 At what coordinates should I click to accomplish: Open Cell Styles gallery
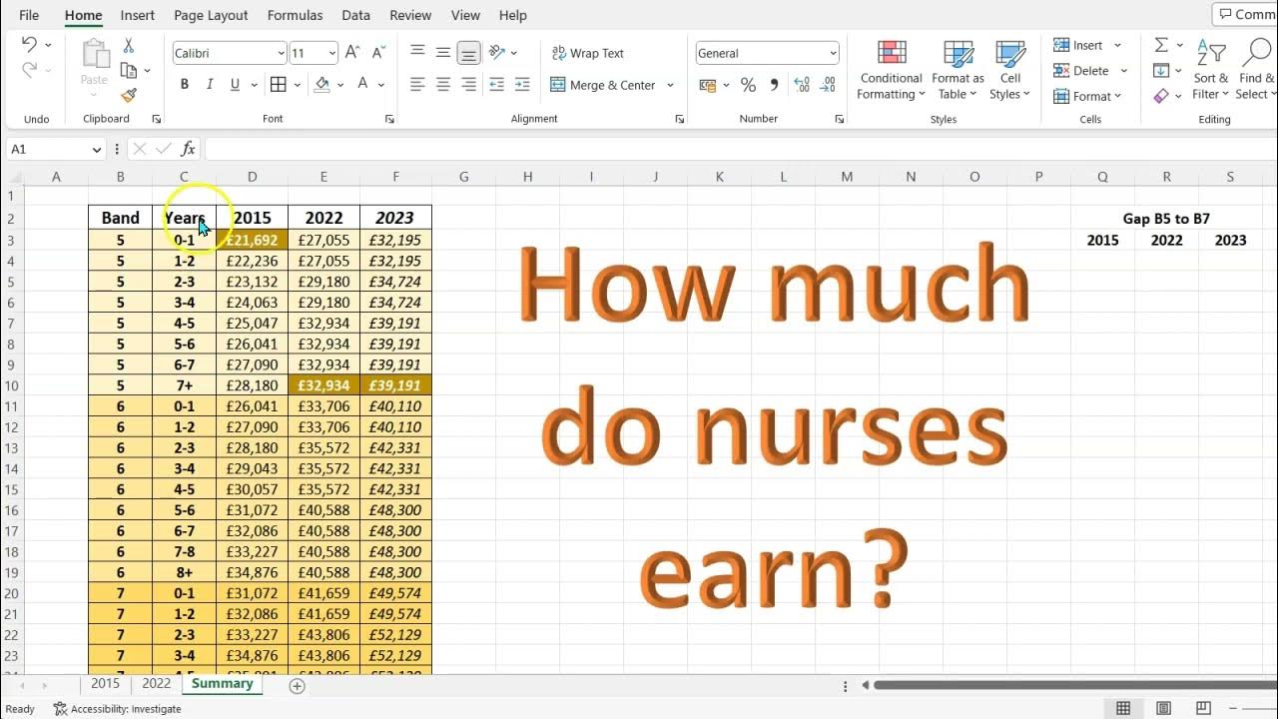click(1010, 70)
